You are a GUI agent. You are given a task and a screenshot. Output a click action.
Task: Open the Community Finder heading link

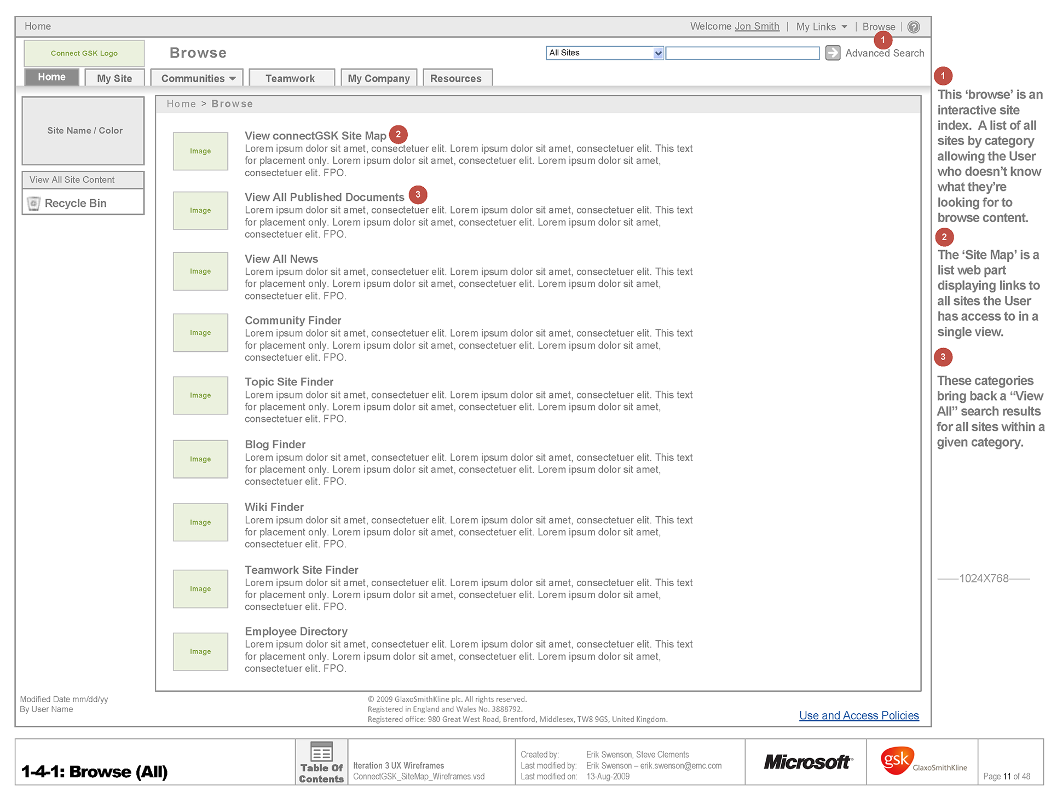293,320
